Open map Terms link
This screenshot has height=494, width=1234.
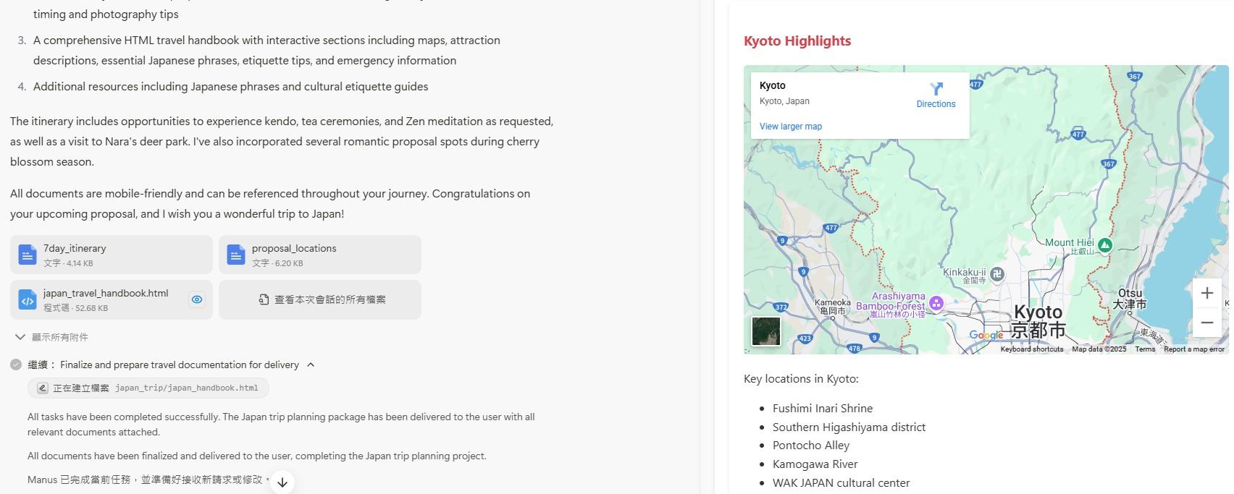1145,349
